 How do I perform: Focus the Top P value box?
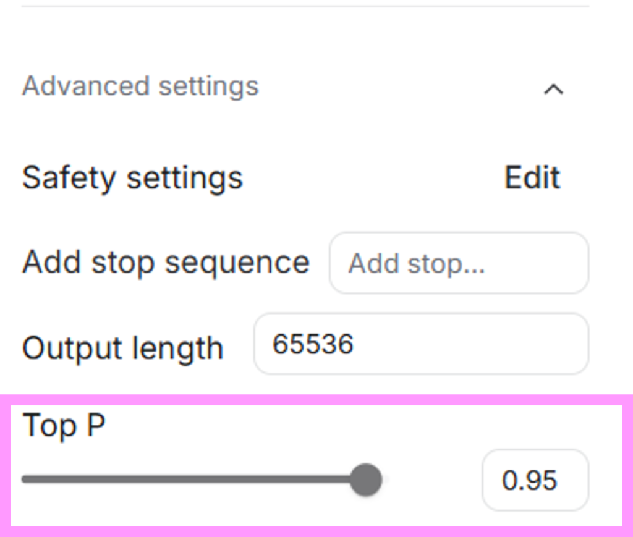(x=535, y=480)
